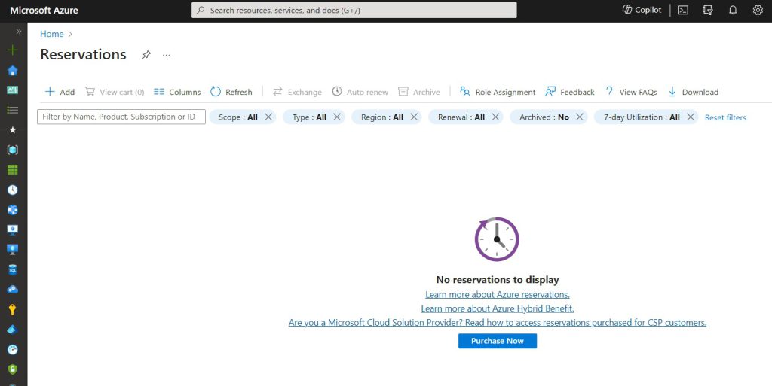
Task: Pin the Reservations page
Action: pos(146,55)
